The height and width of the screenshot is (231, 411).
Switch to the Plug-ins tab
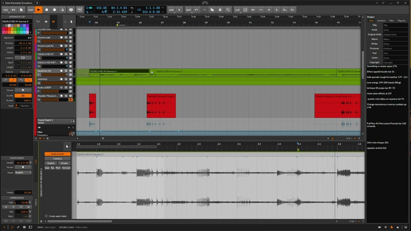401,21
